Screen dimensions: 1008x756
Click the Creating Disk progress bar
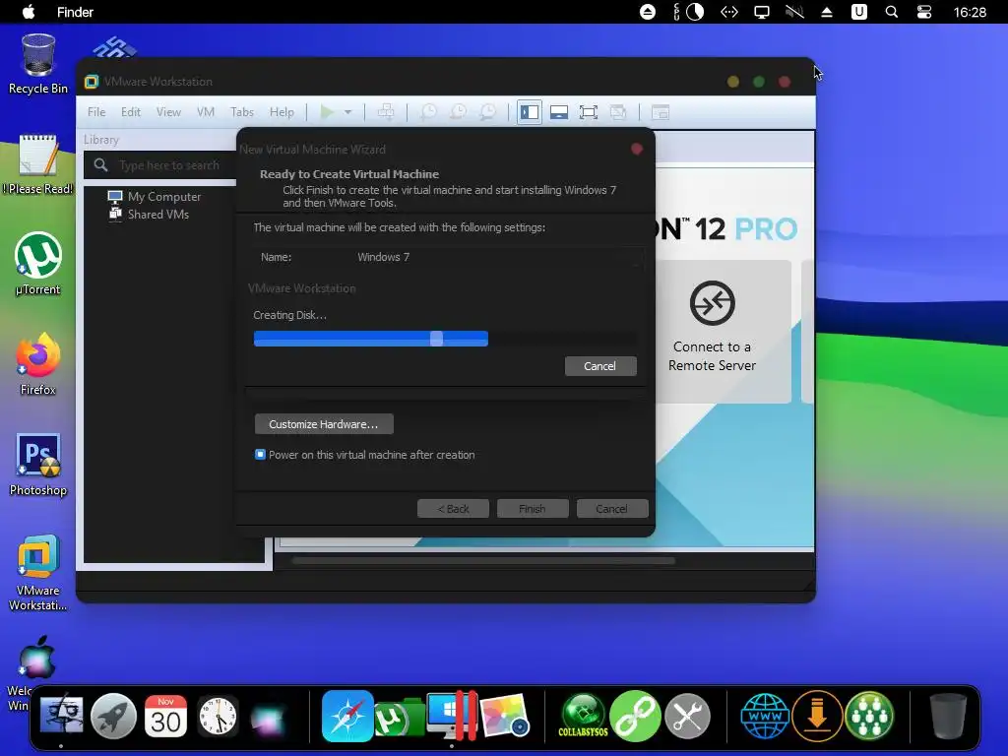(445, 339)
